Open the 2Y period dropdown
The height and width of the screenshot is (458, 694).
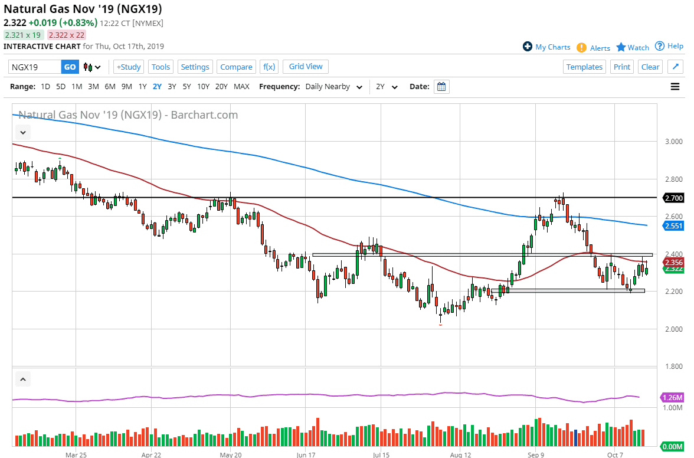pos(387,87)
